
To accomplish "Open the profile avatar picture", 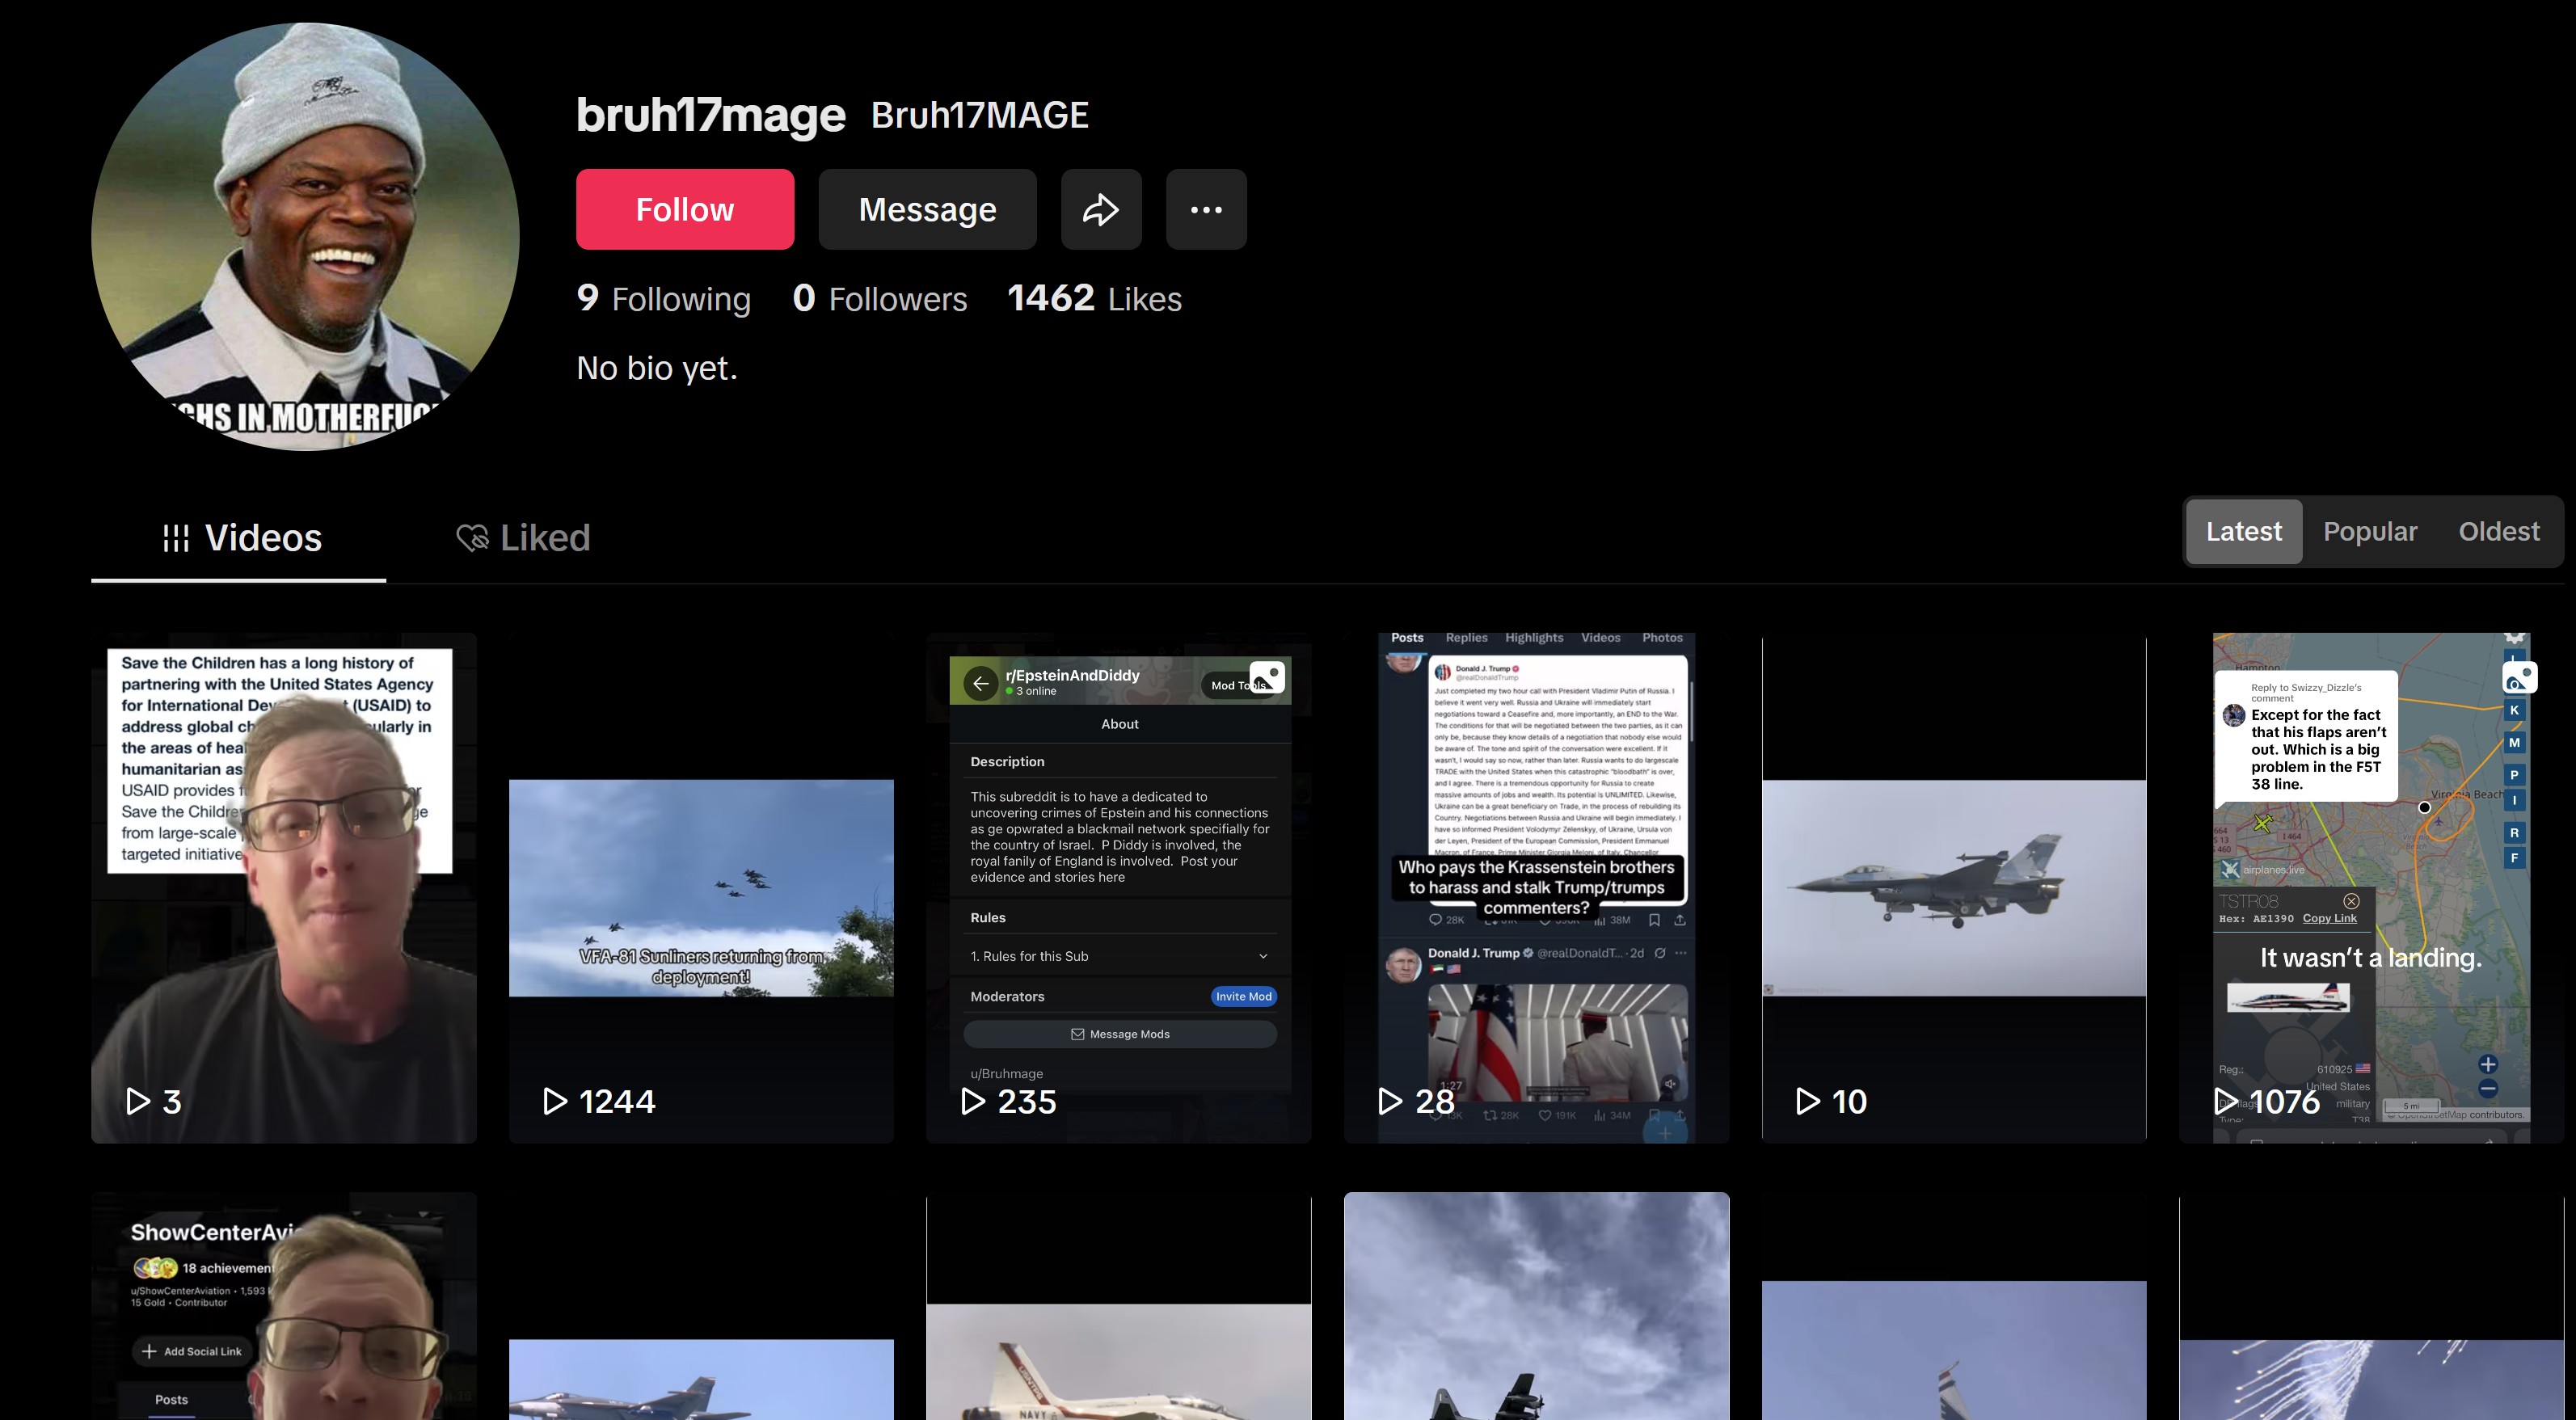I will point(305,237).
